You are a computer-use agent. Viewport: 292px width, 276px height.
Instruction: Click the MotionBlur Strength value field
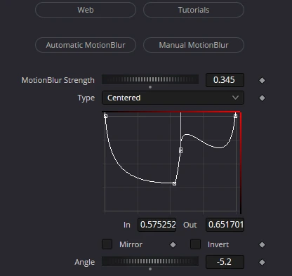pos(225,80)
